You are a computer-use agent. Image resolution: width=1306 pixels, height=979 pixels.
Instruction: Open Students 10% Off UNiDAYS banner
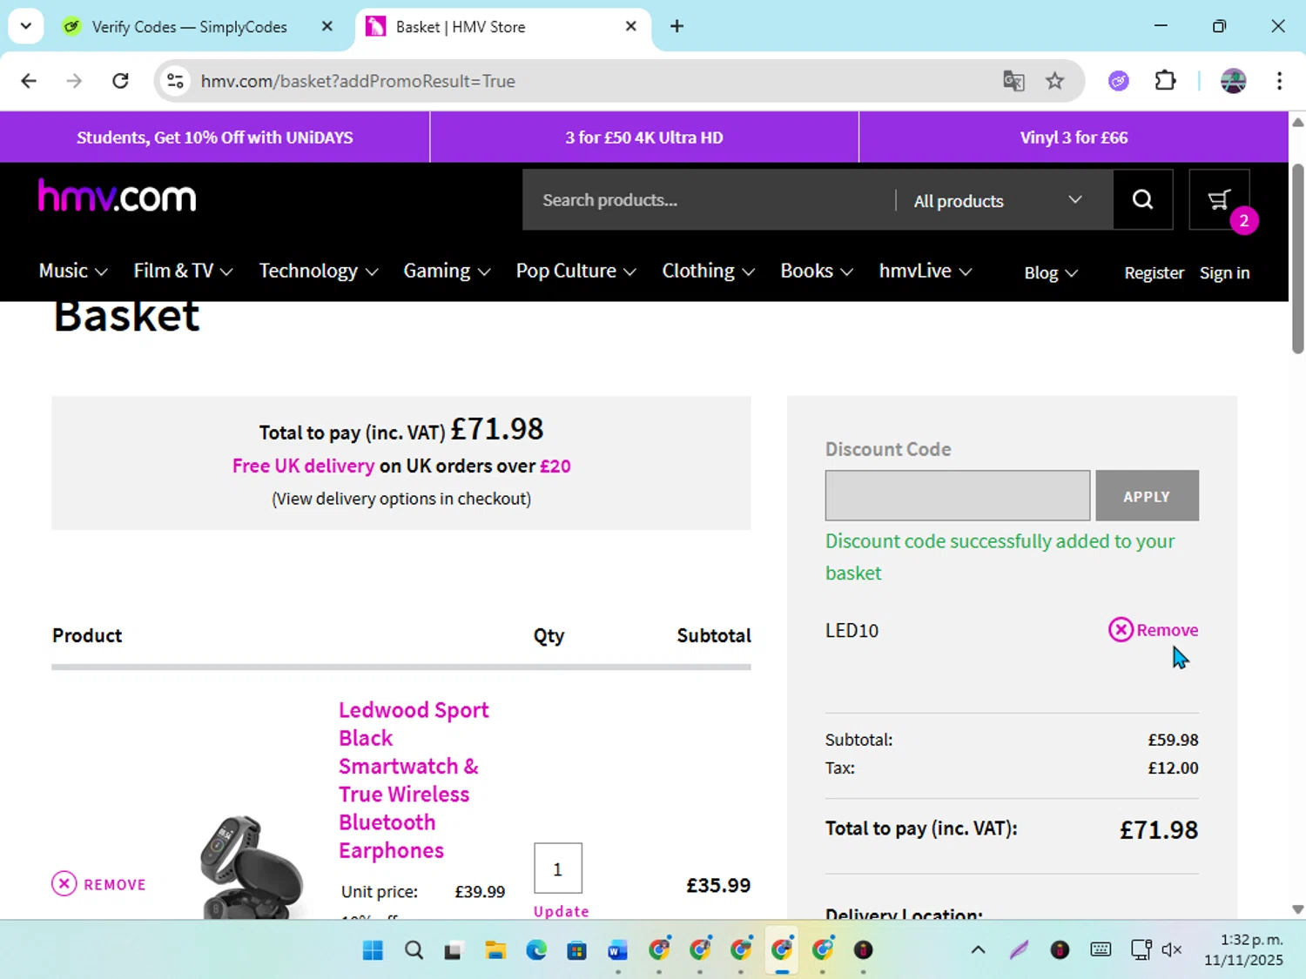[x=215, y=137]
